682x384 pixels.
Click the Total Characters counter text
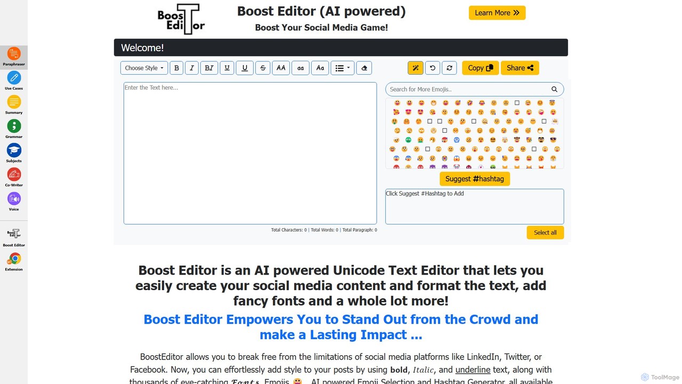click(289, 230)
